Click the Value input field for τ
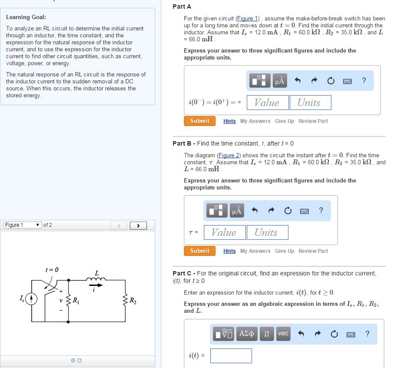Screen dimensions: 396x368 225,232
